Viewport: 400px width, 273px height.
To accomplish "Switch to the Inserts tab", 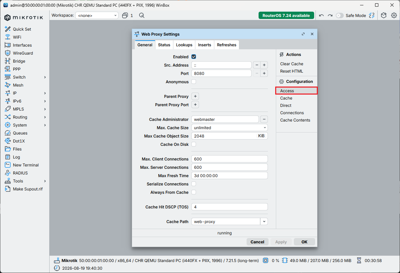I will [205, 45].
